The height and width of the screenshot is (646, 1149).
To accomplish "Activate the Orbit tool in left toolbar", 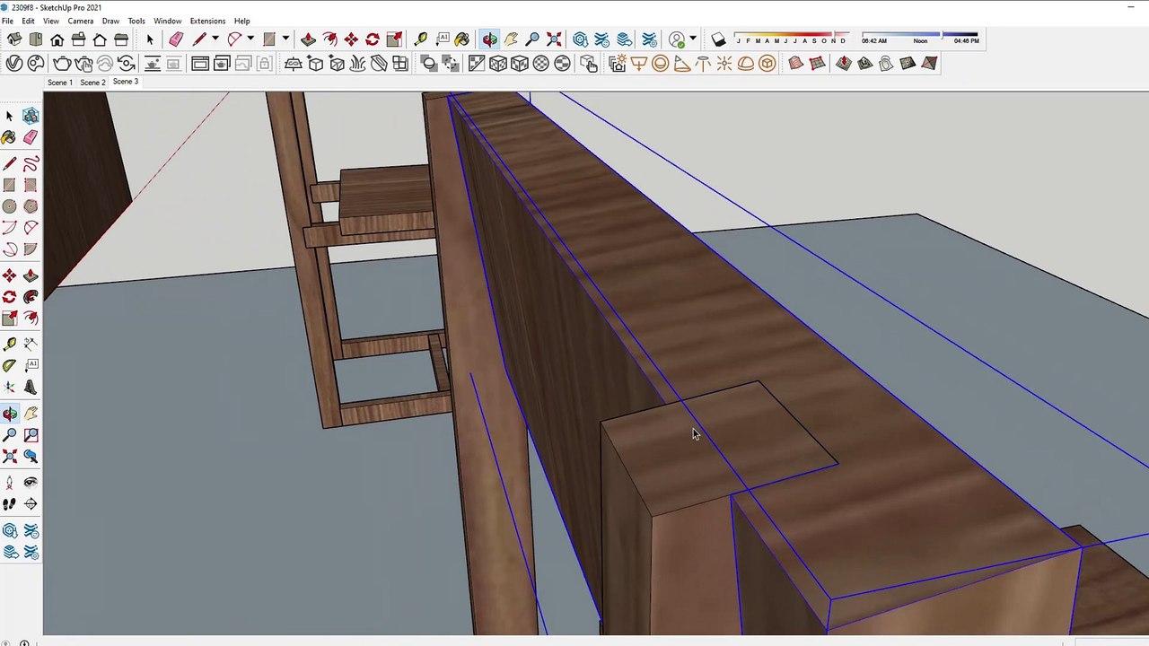I will pyautogui.click(x=9, y=413).
